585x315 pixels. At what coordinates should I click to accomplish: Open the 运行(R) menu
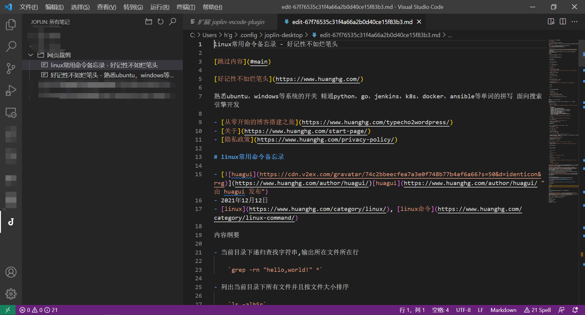tap(160, 7)
